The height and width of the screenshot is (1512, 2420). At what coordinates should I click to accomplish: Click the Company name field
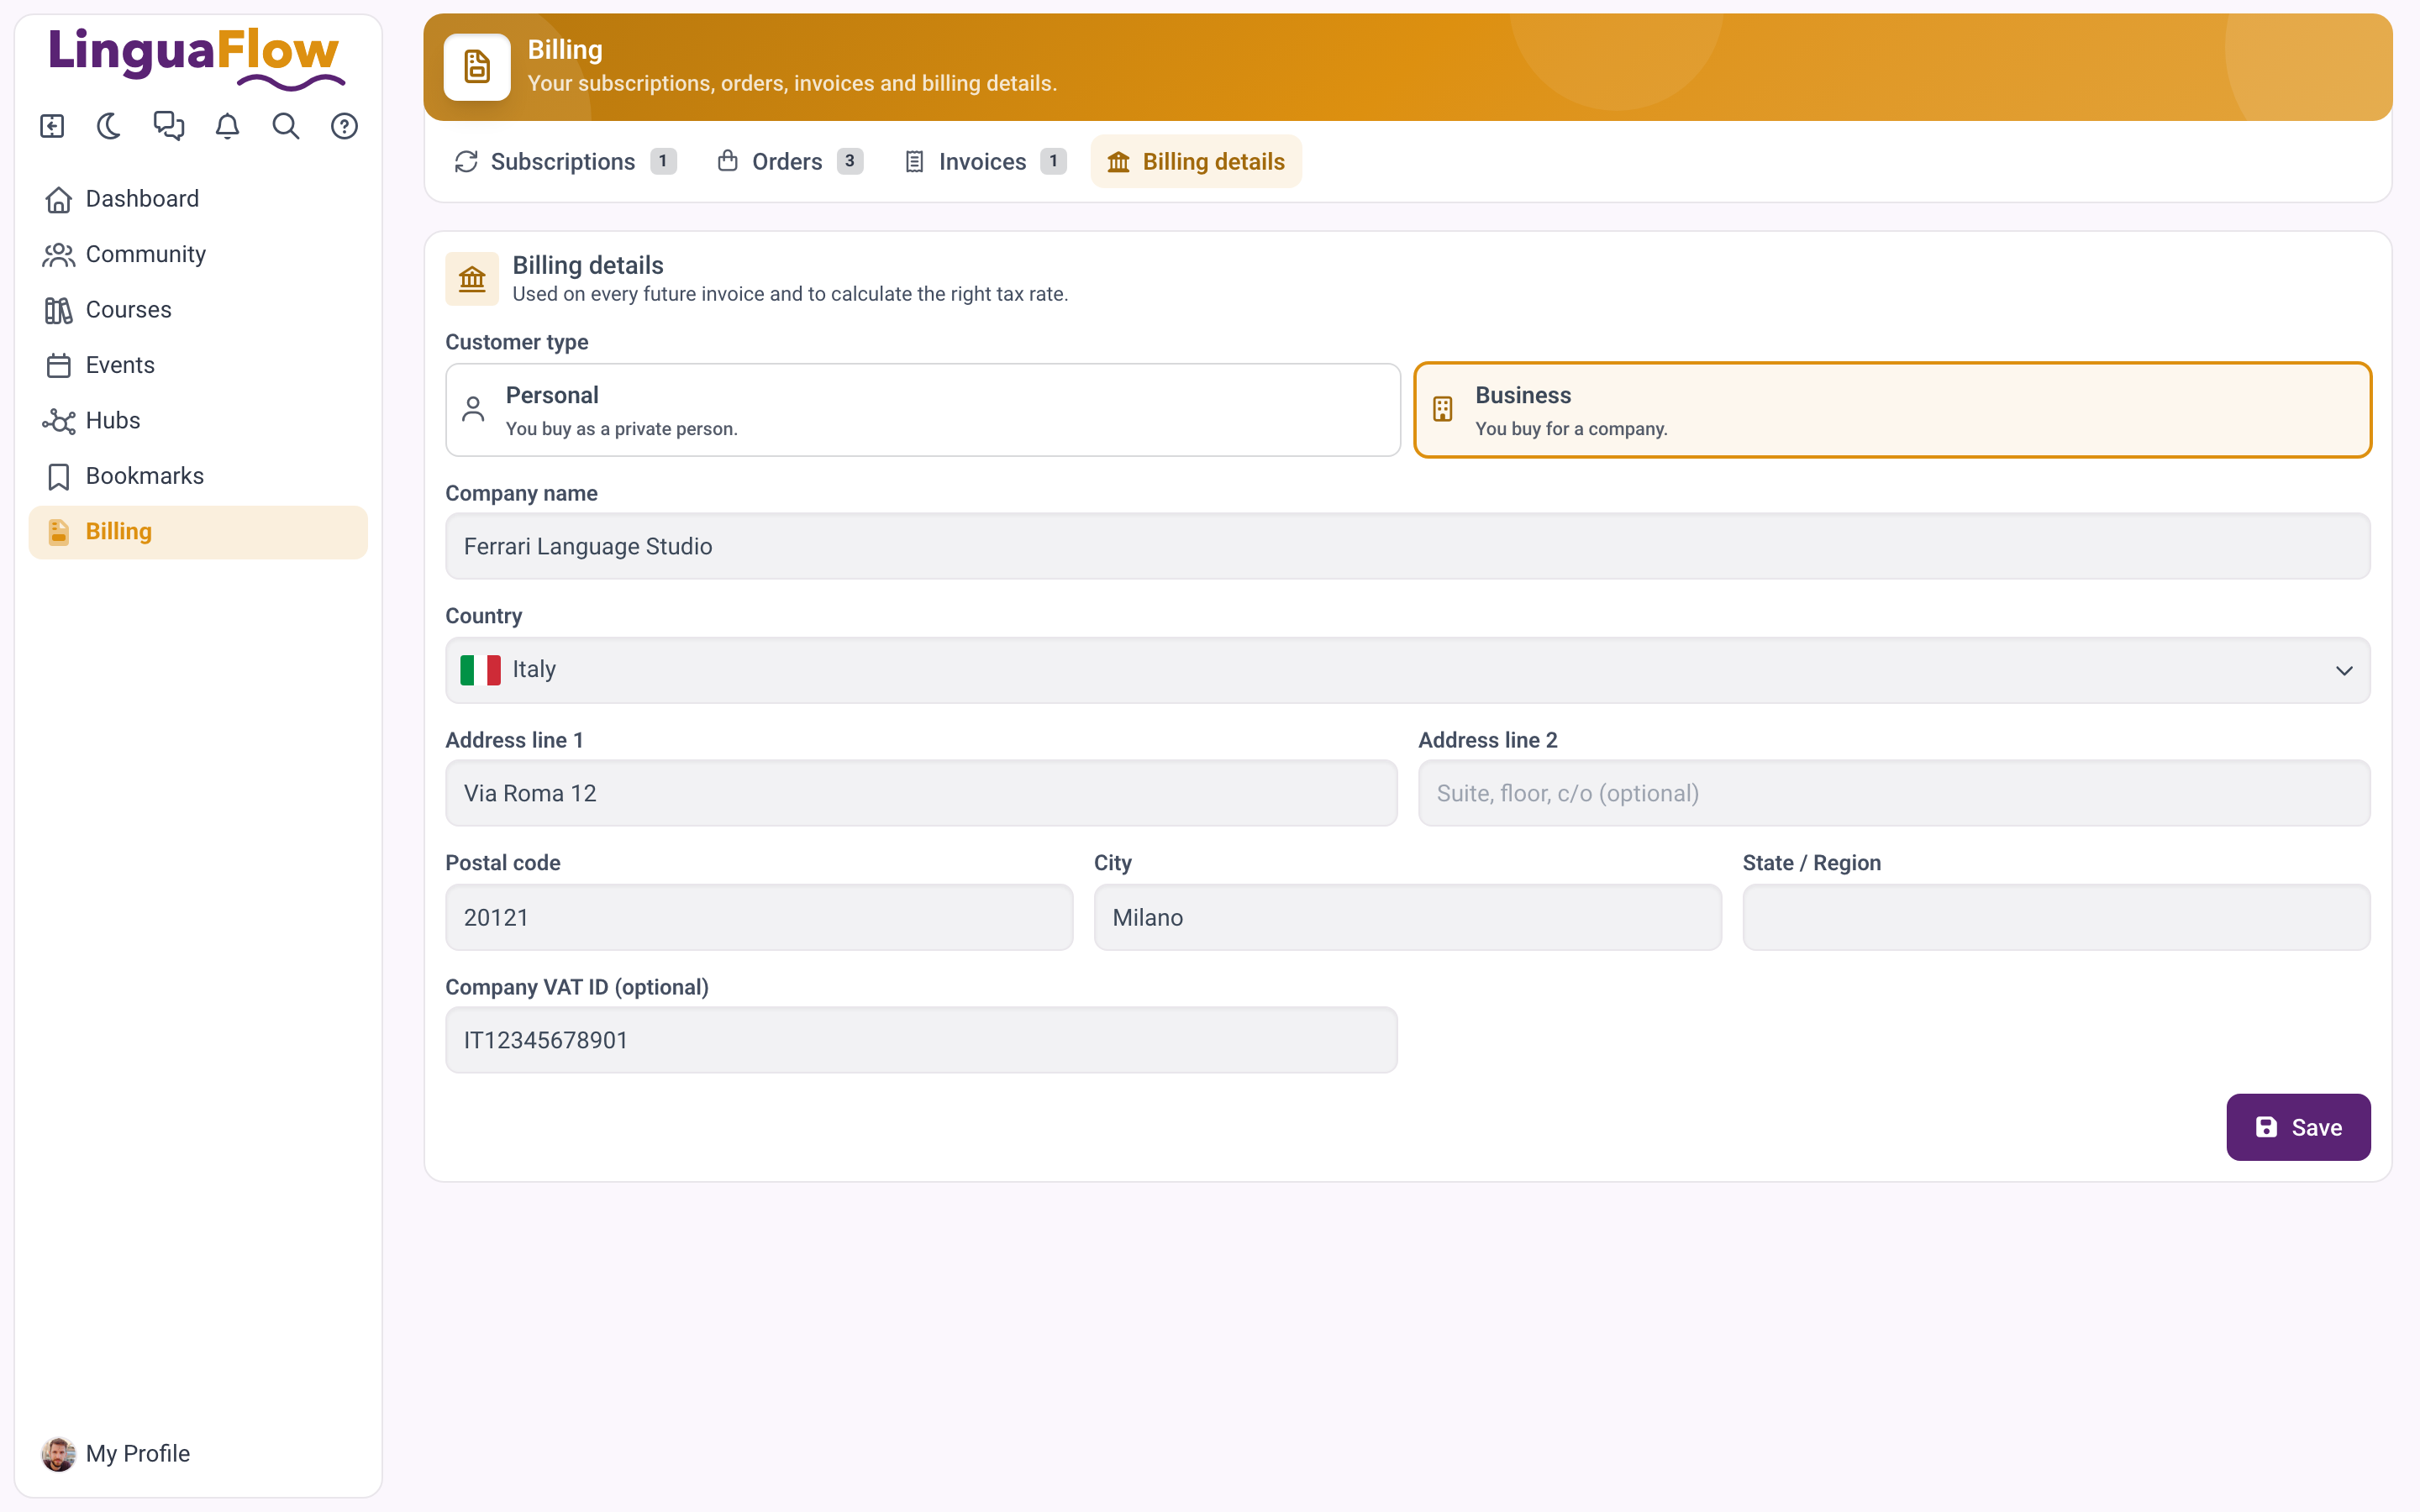pos(1407,547)
